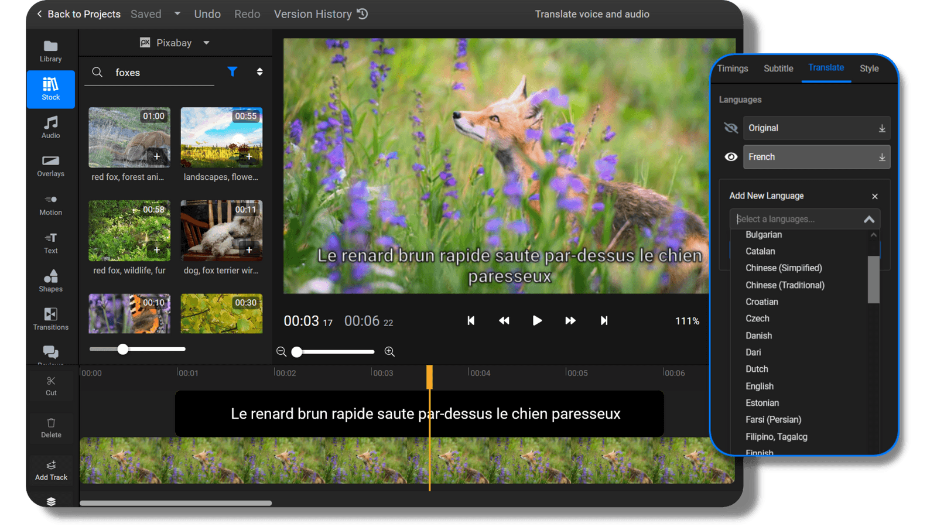Click the 111% preview zoom value
The image size is (937, 527).
[687, 321]
